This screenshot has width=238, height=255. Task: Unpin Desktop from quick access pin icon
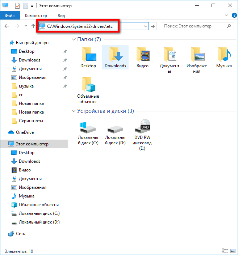65,51
